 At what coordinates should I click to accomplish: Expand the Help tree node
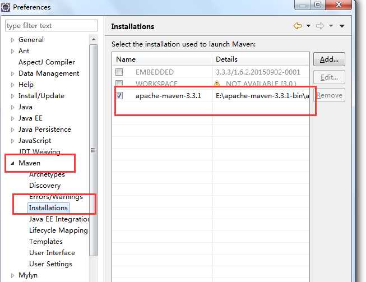(12, 85)
